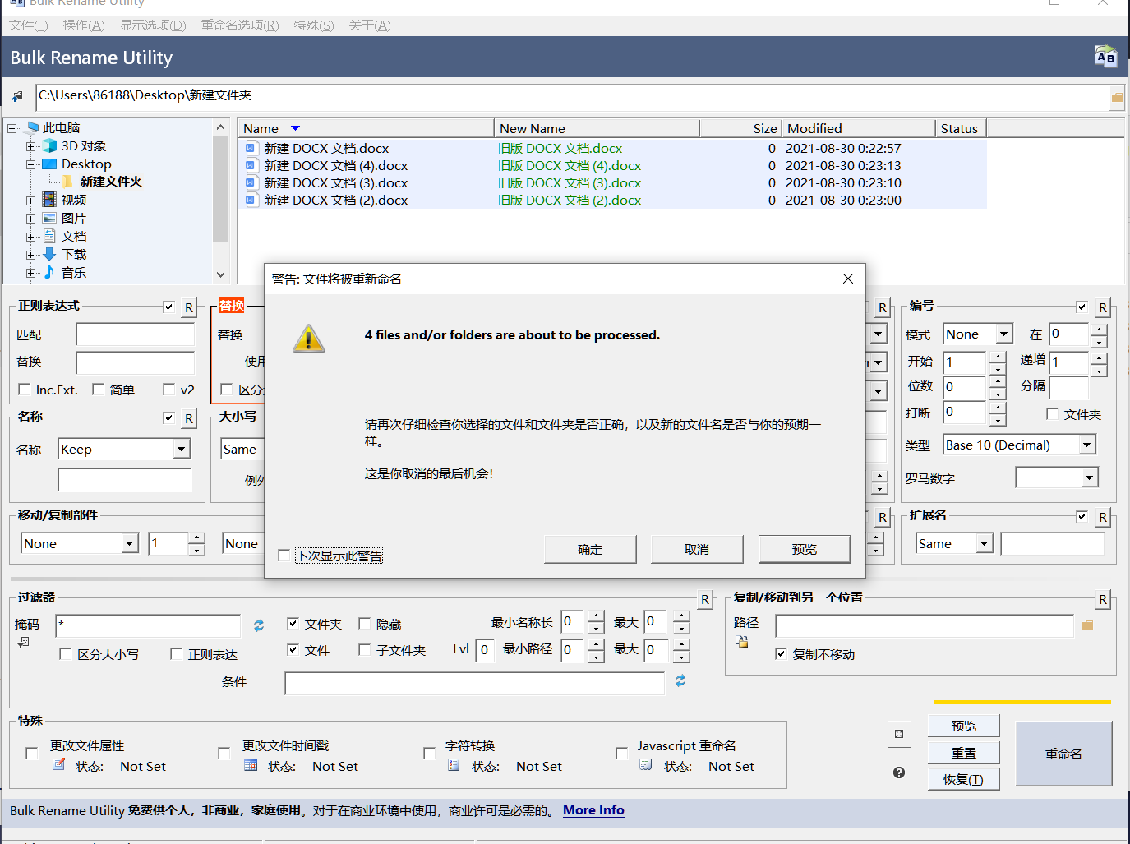The width and height of the screenshot is (1130, 844).
Task: Click the R reset button for filter panel
Action: click(x=705, y=599)
